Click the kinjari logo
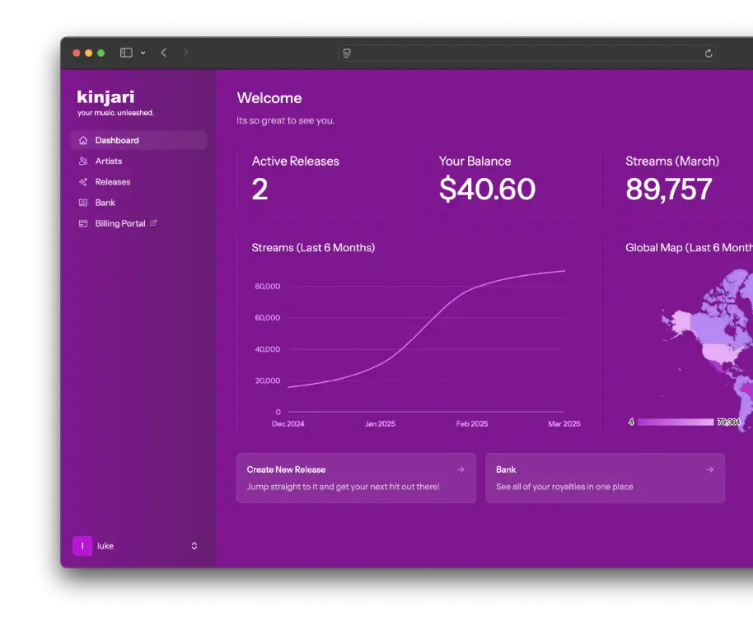This screenshot has height=626, width=753. coord(105,97)
